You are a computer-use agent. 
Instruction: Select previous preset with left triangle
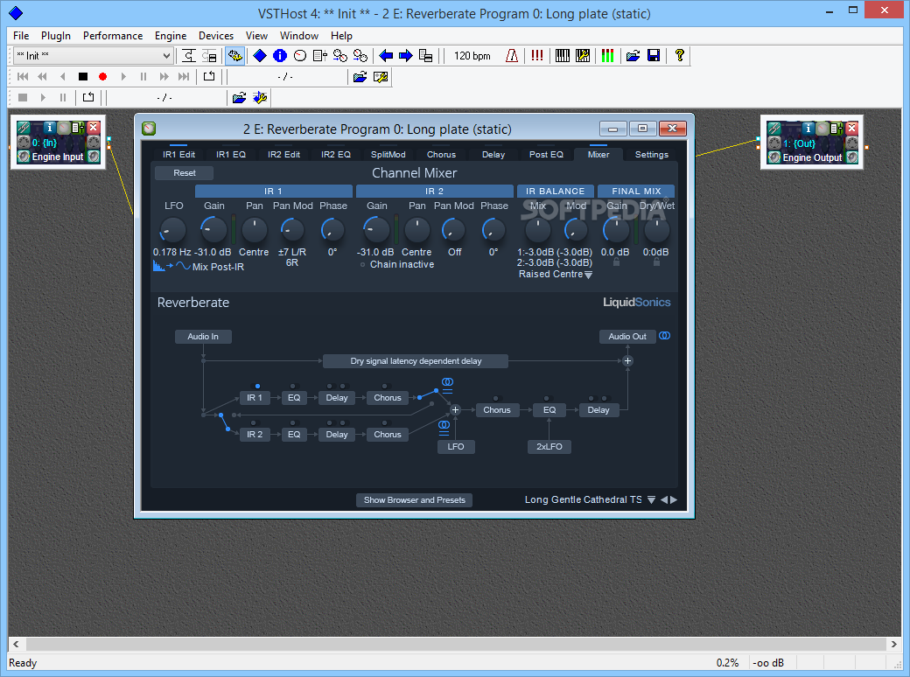tap(664, 499)
